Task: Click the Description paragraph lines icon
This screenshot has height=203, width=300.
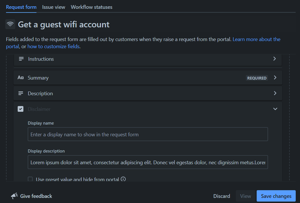Action: coord(21,93)
